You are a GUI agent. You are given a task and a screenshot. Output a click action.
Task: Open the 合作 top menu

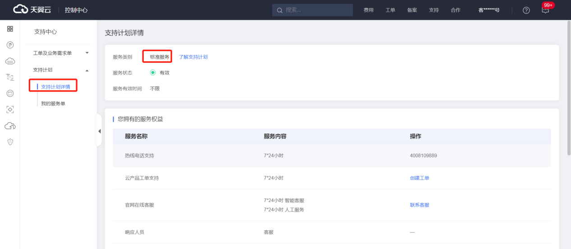pos(456,10)
